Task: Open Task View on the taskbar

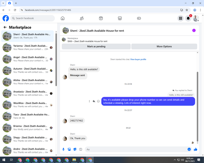Action: [x=11, y=160]
